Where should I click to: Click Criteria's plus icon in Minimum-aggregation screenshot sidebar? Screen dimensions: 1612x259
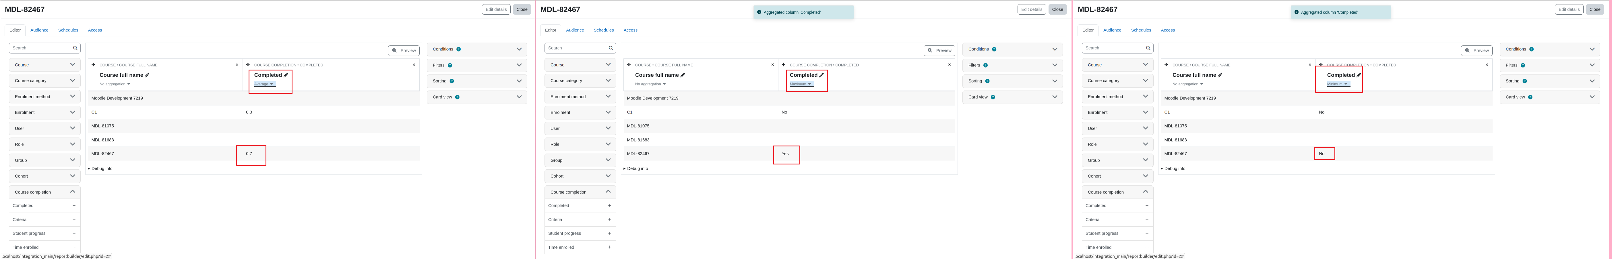(1147, 220)
